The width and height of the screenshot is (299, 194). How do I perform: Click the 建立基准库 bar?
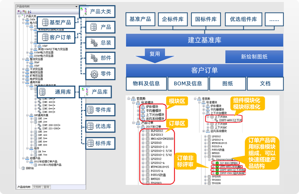(205, 40)
